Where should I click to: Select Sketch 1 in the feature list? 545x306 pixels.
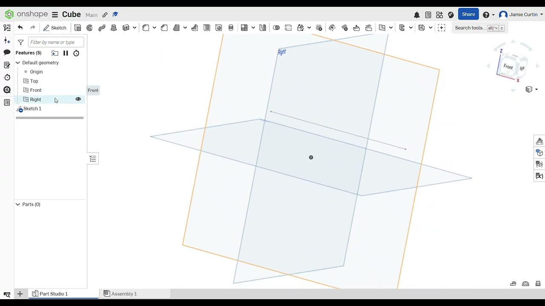click(x=32, y=108)
